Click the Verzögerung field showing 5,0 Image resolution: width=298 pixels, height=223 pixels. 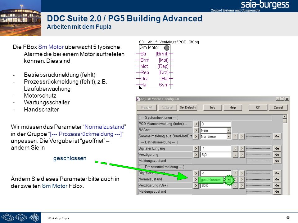(215, 155)
